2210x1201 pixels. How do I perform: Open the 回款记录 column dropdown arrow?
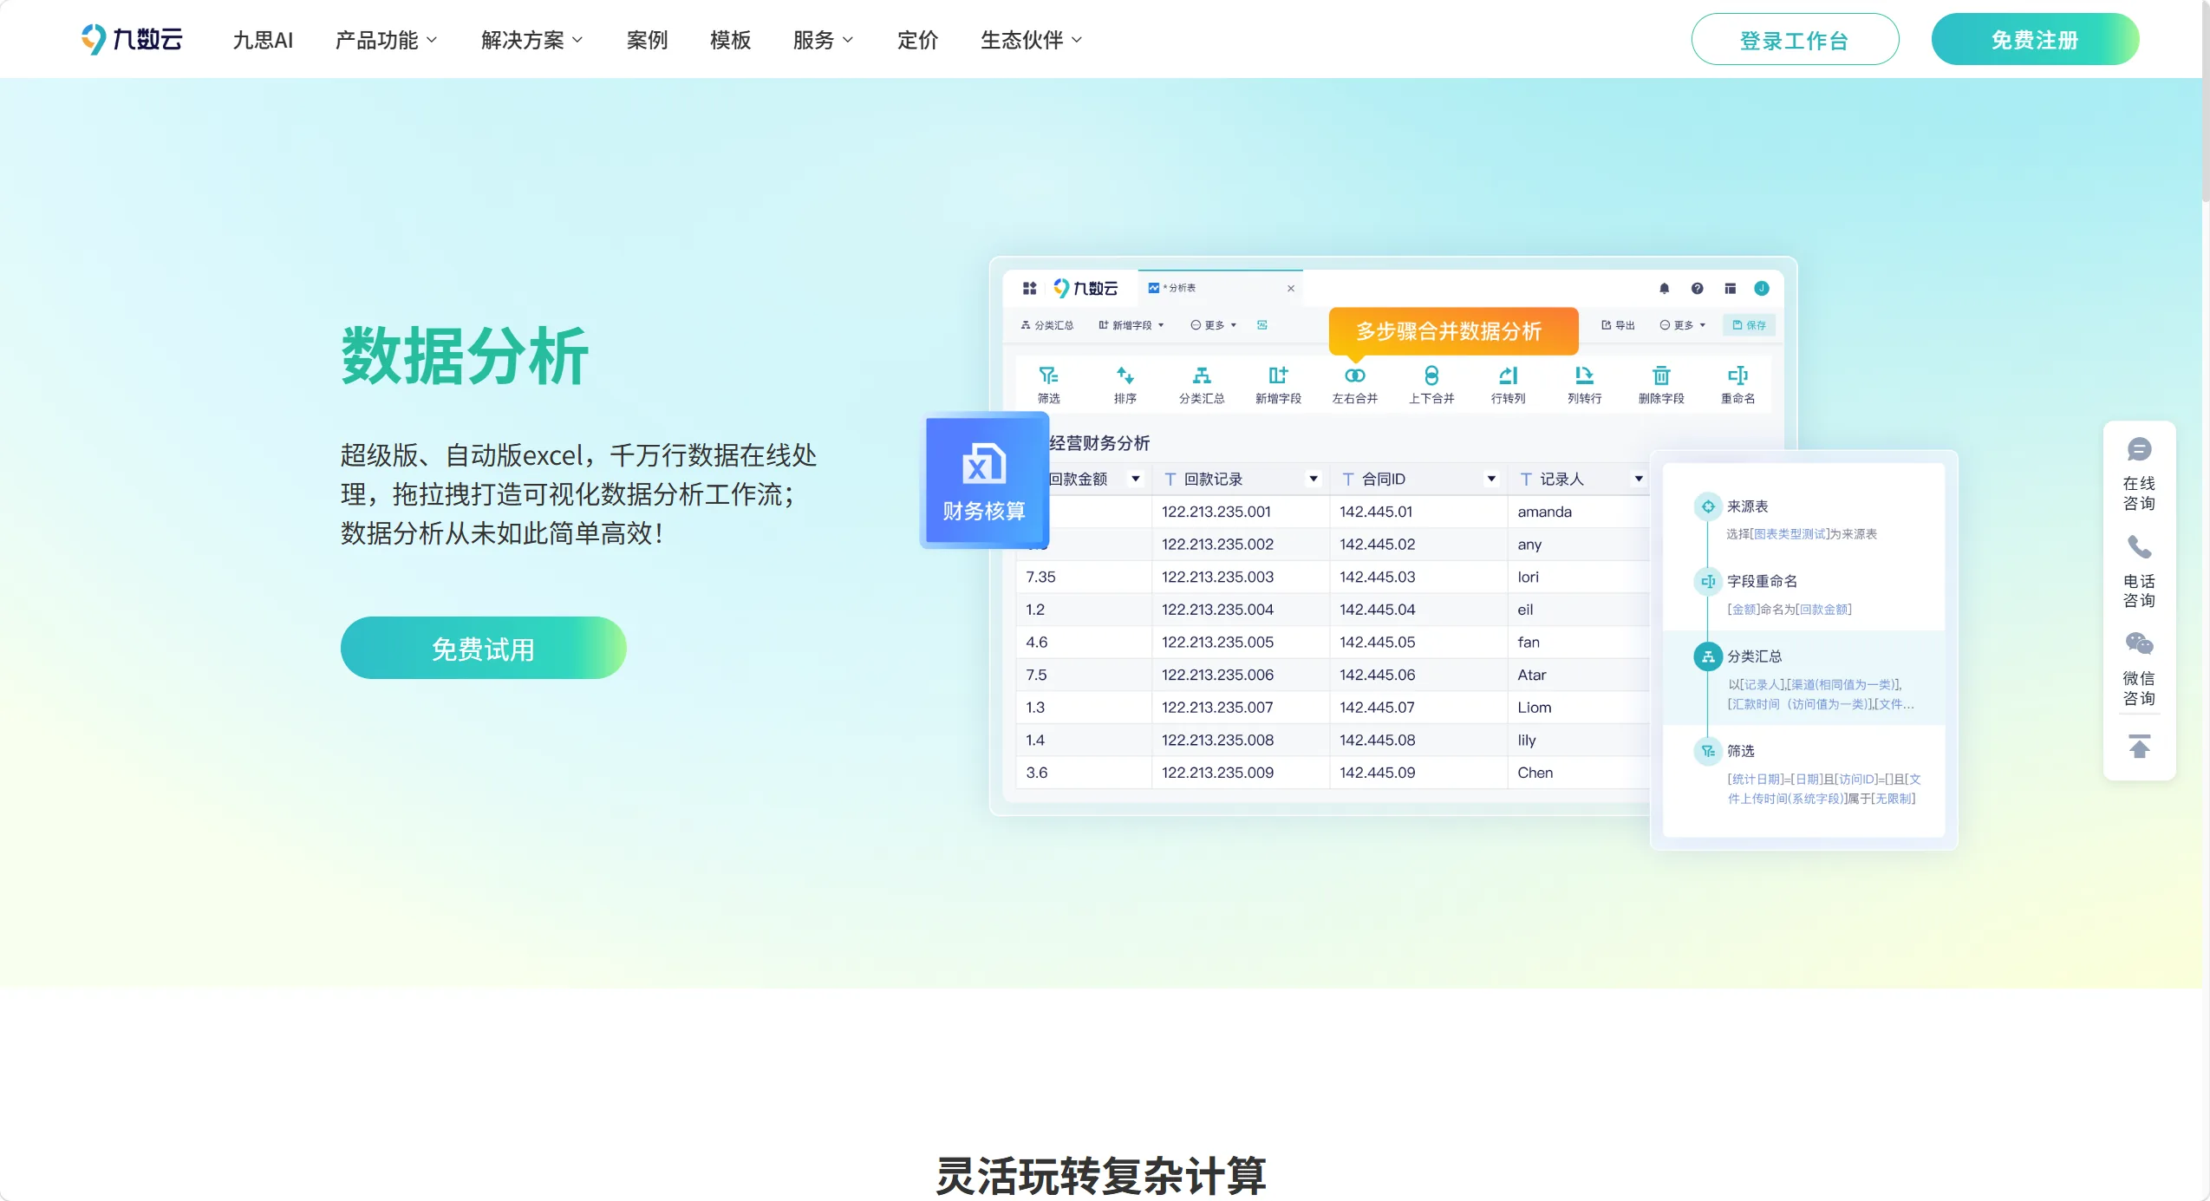(1314, 479)
